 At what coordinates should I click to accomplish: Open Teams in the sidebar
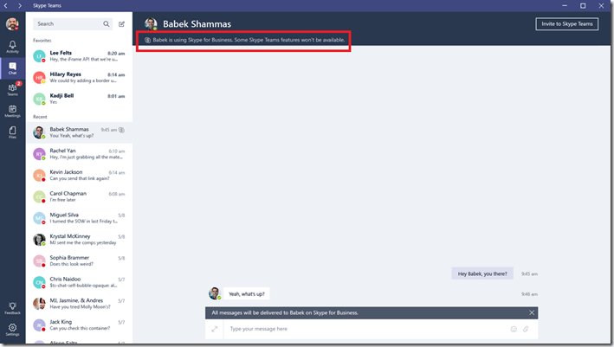(12, 90)
